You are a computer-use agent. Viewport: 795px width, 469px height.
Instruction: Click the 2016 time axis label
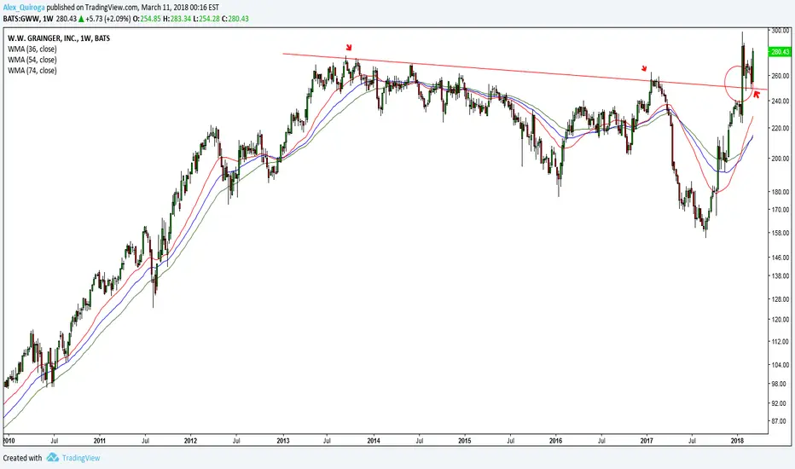pos(555,441)
